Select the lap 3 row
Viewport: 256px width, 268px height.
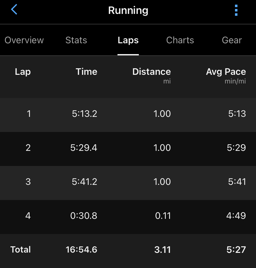pyautogui.click(x=128, y=182)
